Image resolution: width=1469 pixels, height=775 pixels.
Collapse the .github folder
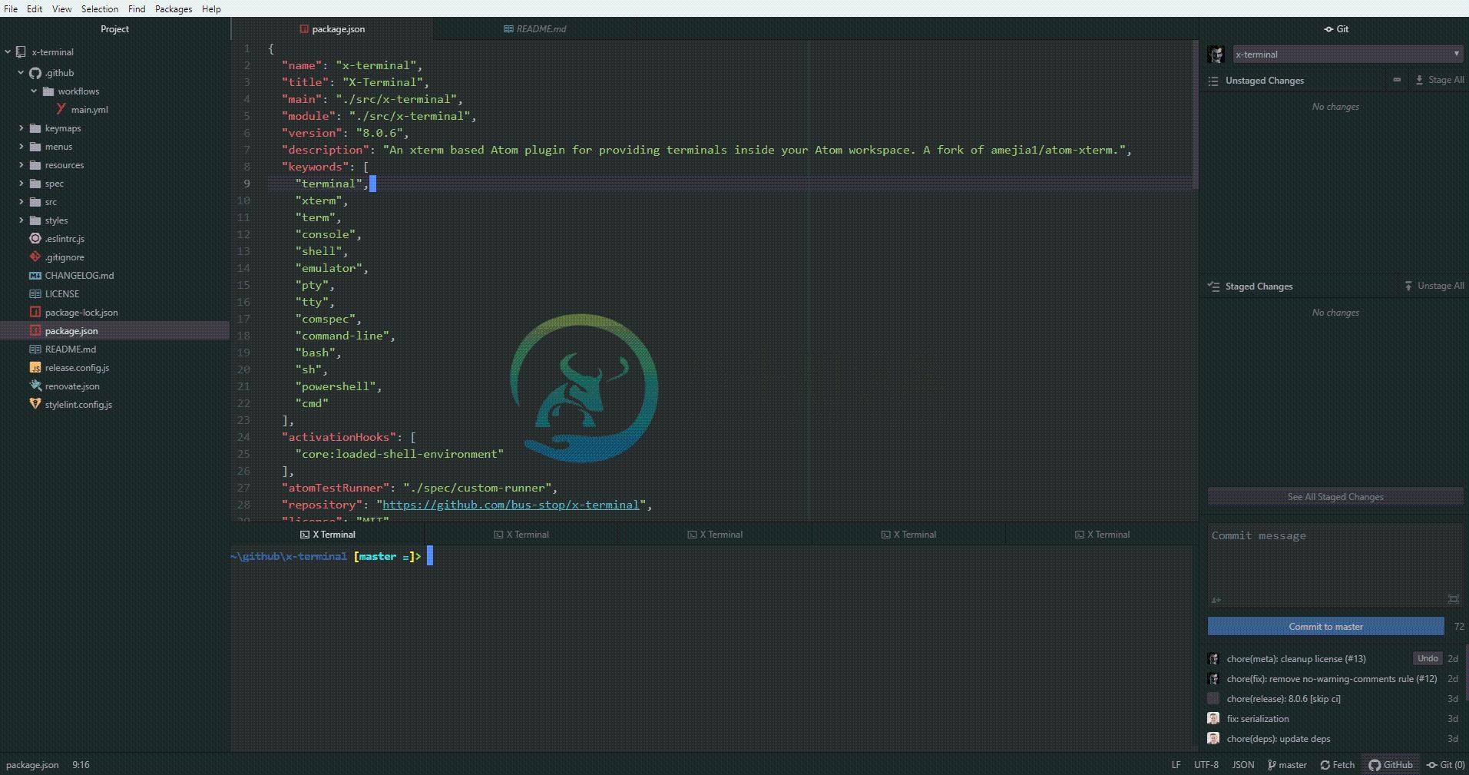21,73
